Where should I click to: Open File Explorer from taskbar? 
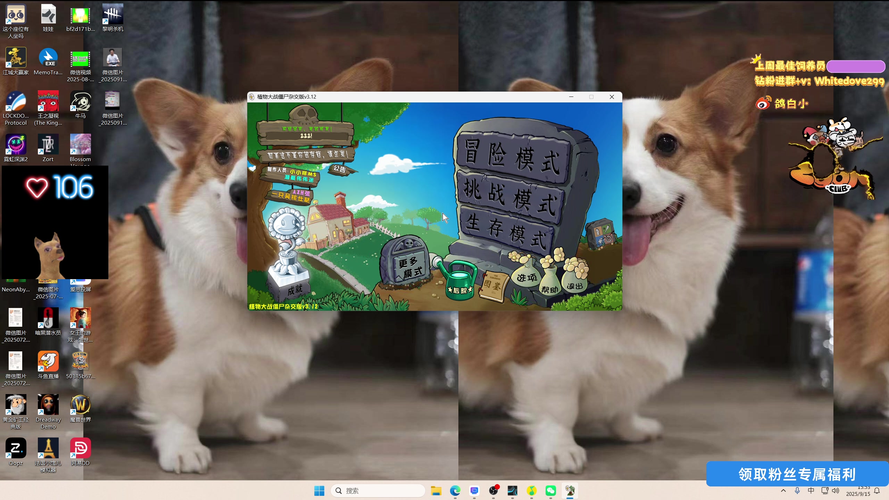coord(436,491)
